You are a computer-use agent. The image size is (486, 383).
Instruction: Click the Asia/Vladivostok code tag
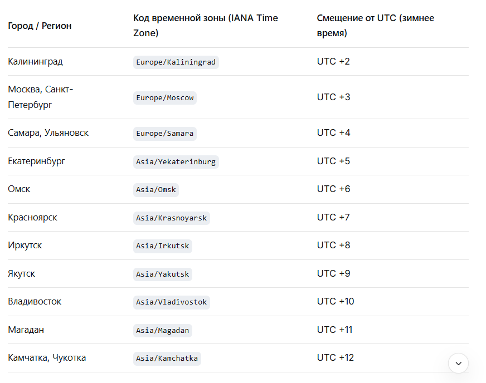coord(171,302)
